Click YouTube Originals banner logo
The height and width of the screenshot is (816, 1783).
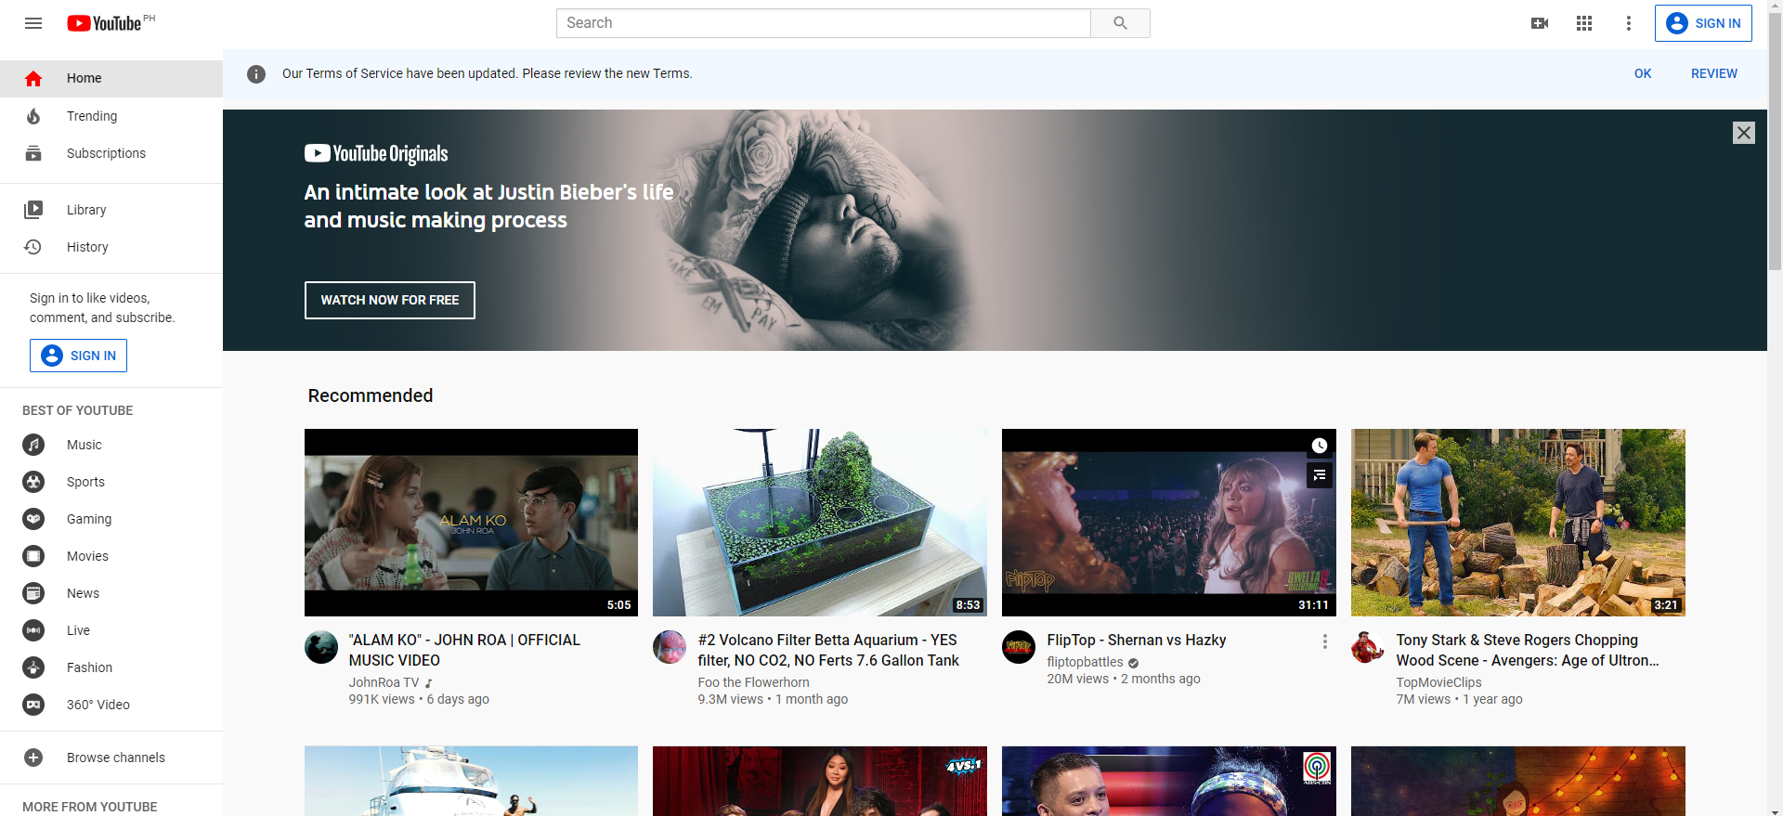pos(376,154)
